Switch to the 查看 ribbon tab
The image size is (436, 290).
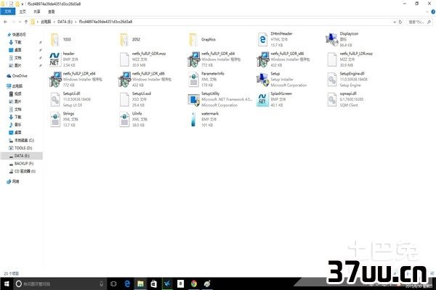point(52,12)
